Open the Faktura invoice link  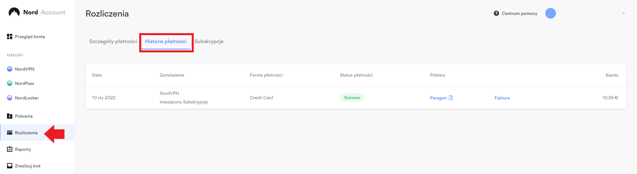tap(502, 98)
